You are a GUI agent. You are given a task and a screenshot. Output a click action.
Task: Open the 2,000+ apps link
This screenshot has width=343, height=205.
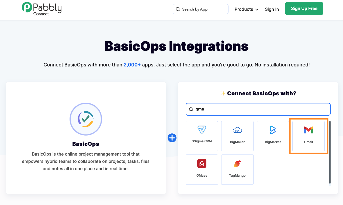132,65
